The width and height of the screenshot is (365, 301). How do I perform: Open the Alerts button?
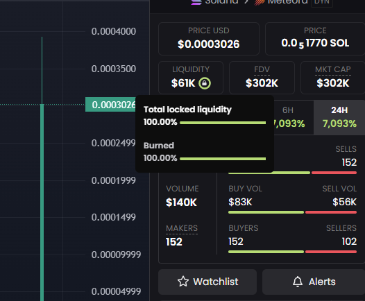coord(314,282)
